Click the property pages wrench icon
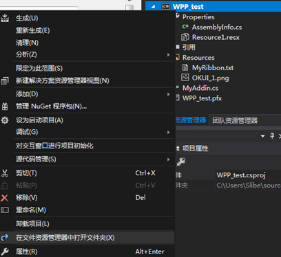281x257 pixels. [181, 161]
